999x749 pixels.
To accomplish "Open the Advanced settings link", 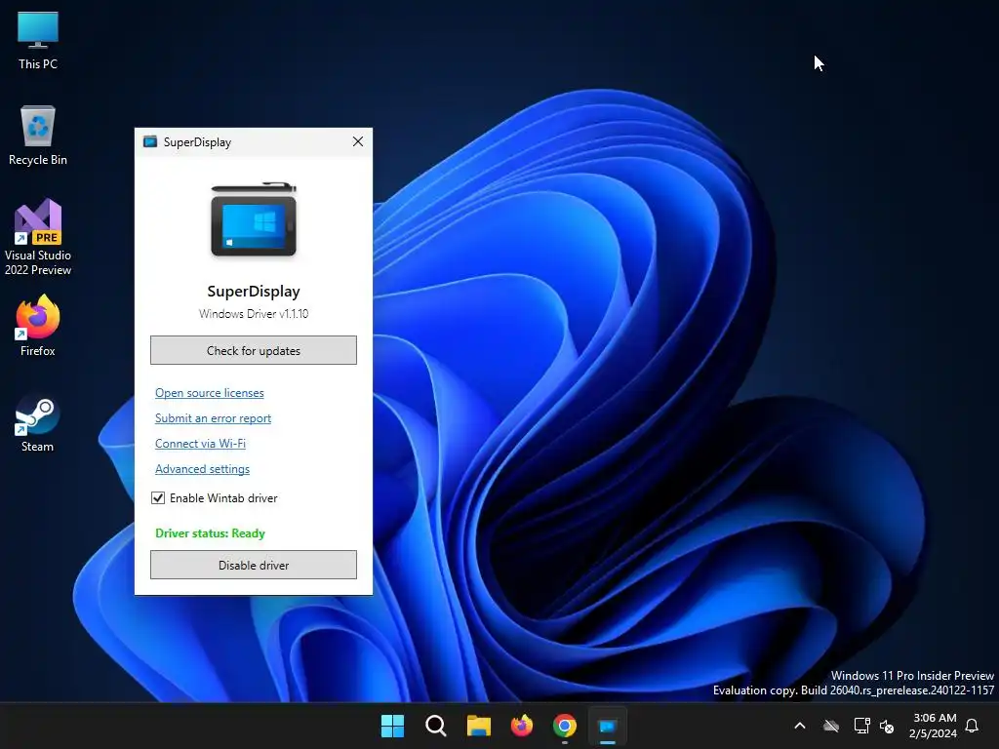I will (202, 469).
